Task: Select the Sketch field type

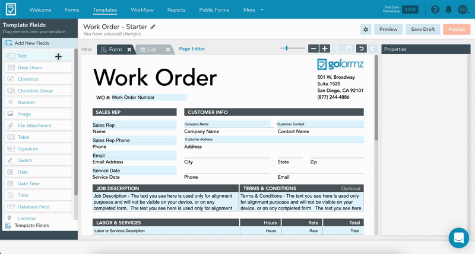Action: coord(38,160)
